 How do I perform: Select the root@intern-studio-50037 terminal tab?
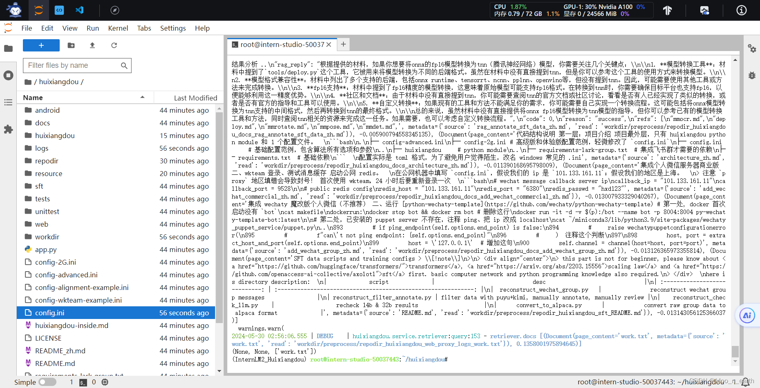(282, 45)
